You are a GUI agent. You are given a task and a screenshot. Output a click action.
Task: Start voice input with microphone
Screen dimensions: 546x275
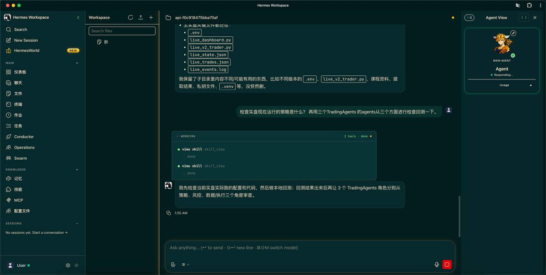tap(437, 265)
